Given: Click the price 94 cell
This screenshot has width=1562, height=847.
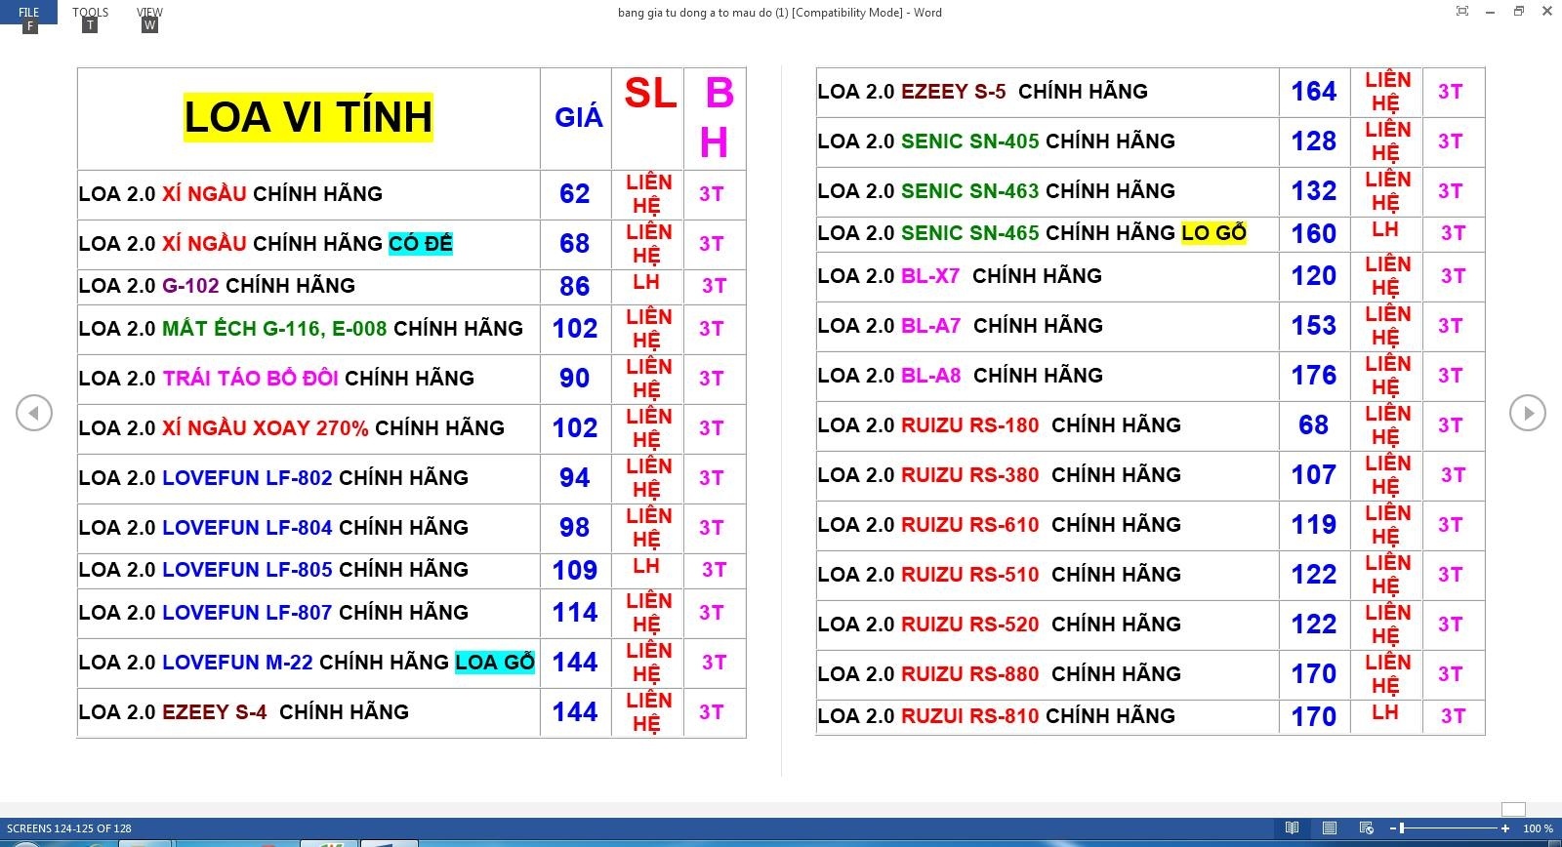Looking at the screenshot, I should tap(575, 477).
